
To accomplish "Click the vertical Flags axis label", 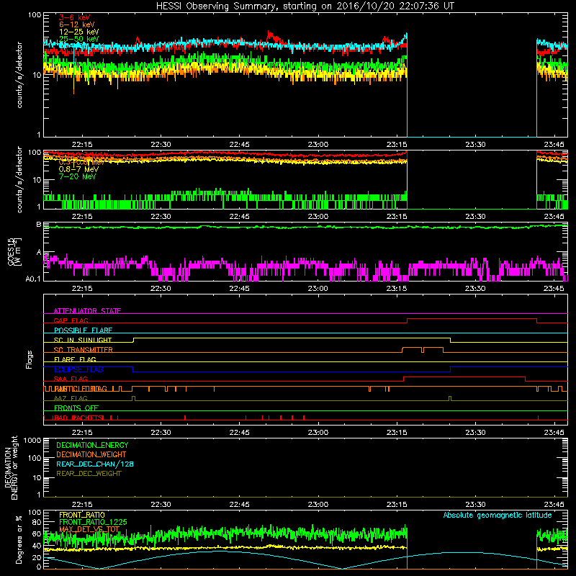I will pyautogui.click(x=30, y=359).
